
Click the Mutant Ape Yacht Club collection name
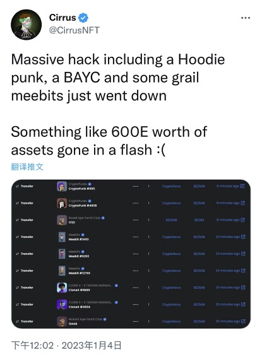[85, 319]
